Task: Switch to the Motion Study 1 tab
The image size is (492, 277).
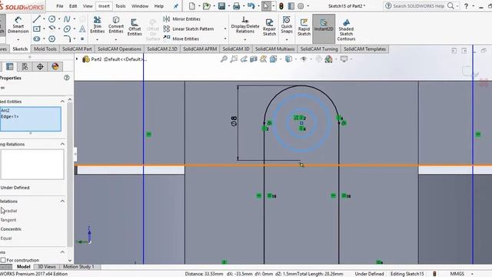Action: click(78, 267)
